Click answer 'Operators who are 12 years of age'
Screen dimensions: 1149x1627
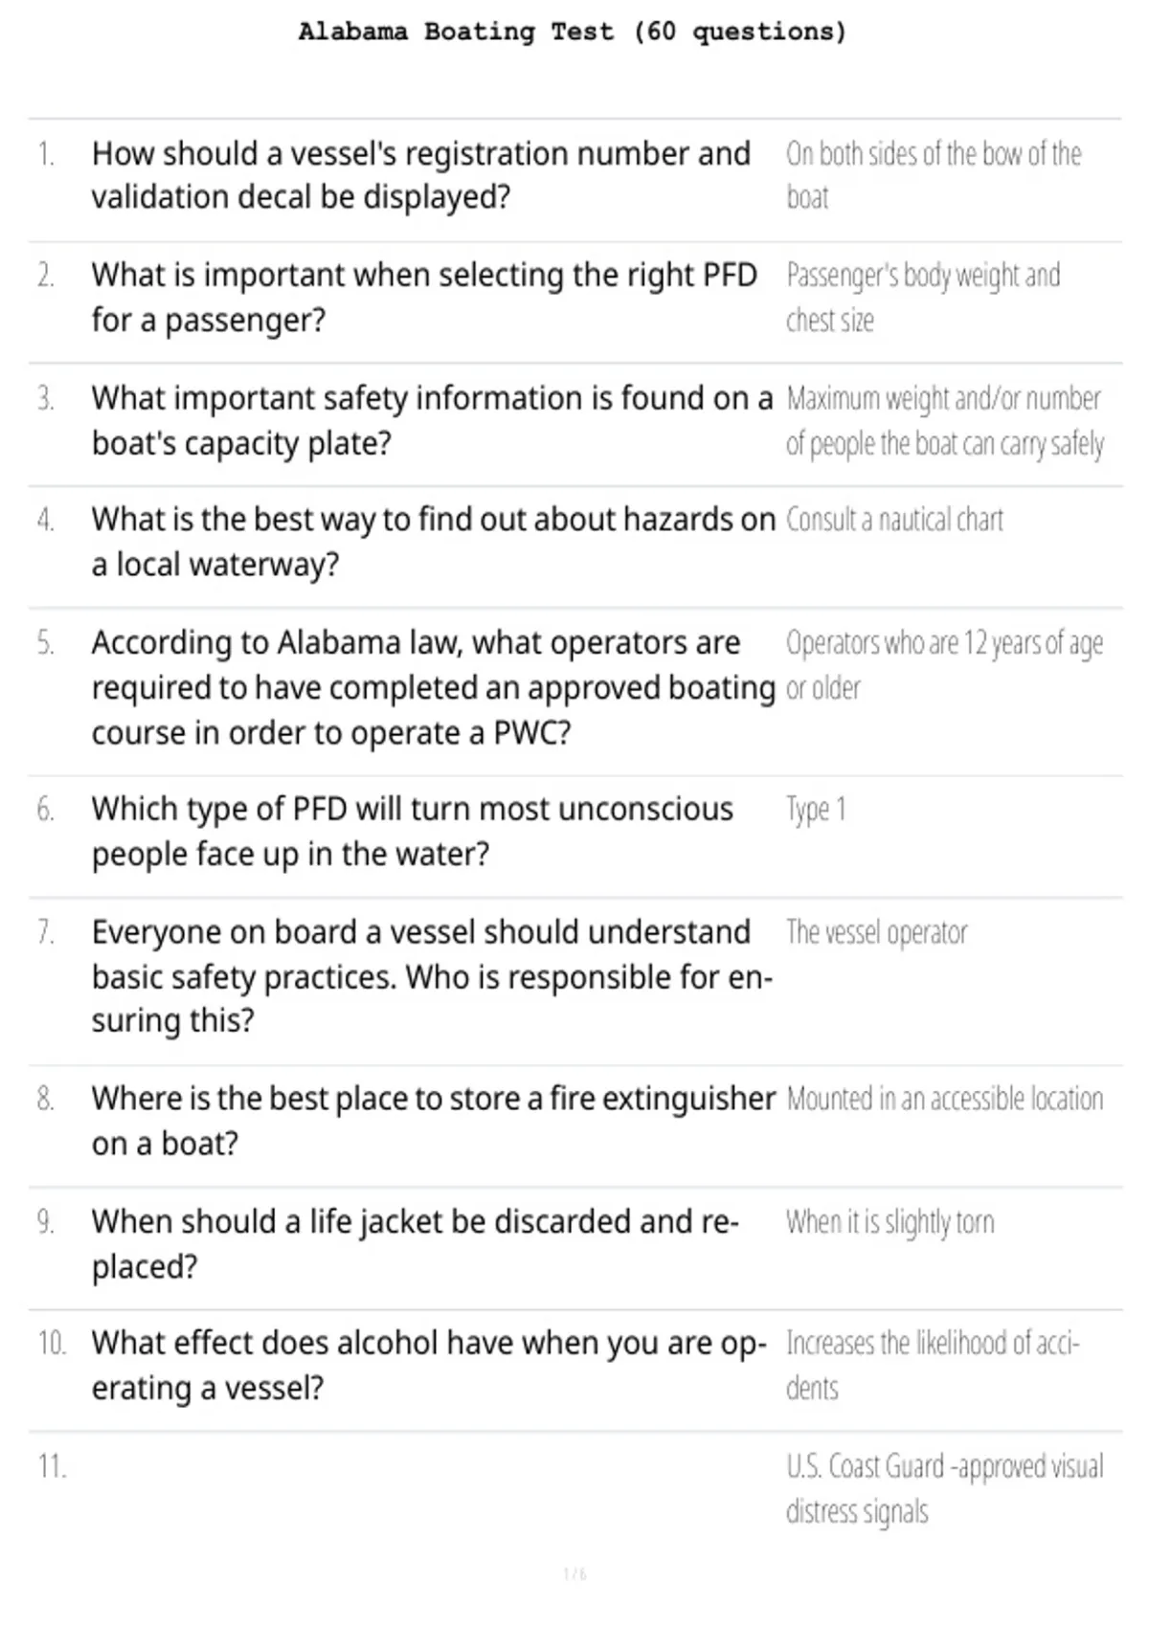point(944,665)
